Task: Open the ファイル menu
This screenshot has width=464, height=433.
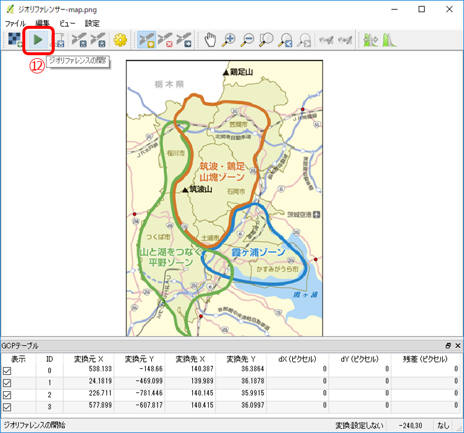Action: click(x=15, y=24)
